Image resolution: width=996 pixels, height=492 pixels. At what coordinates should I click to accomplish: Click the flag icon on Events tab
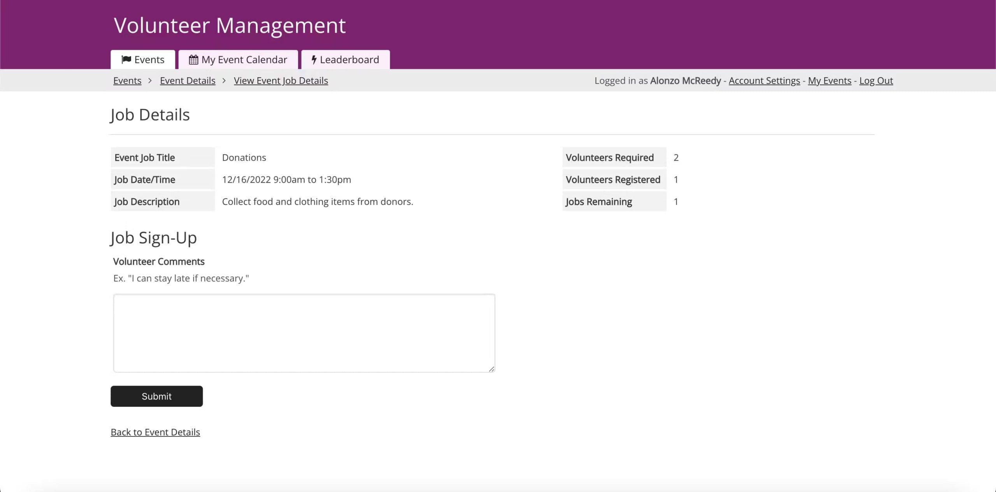pos(126,59)
